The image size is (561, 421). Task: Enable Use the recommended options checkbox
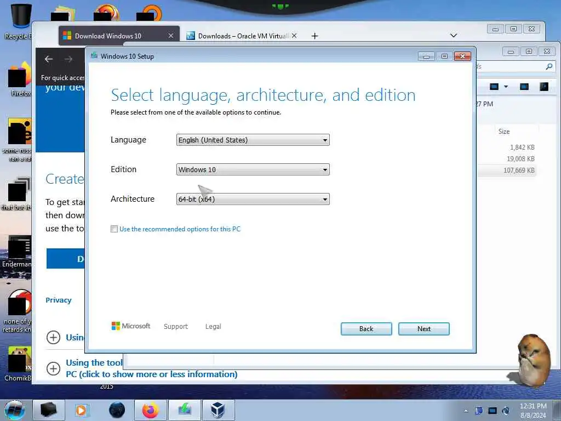[114, 229]
